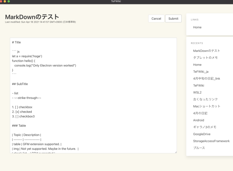Screen dimensions: 233x171
Task: Open タブレットのメモ in Recents
Action: click(x=205, y=58)
